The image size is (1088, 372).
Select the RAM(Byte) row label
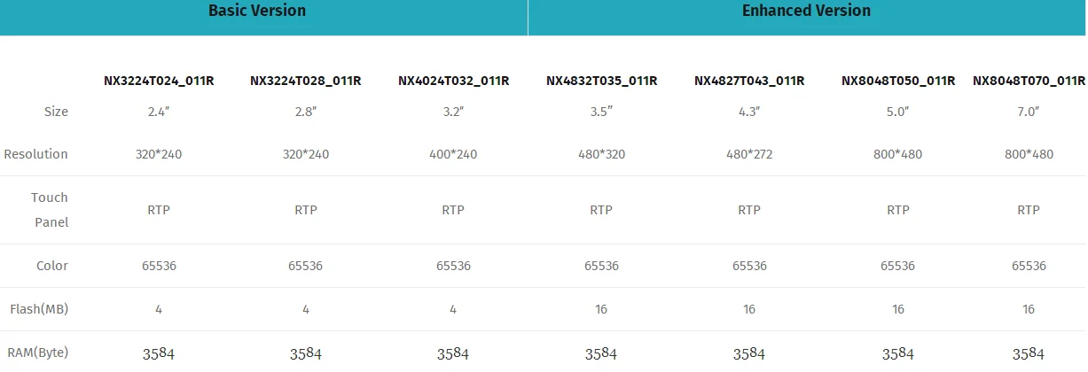click(x=37, y=353)
